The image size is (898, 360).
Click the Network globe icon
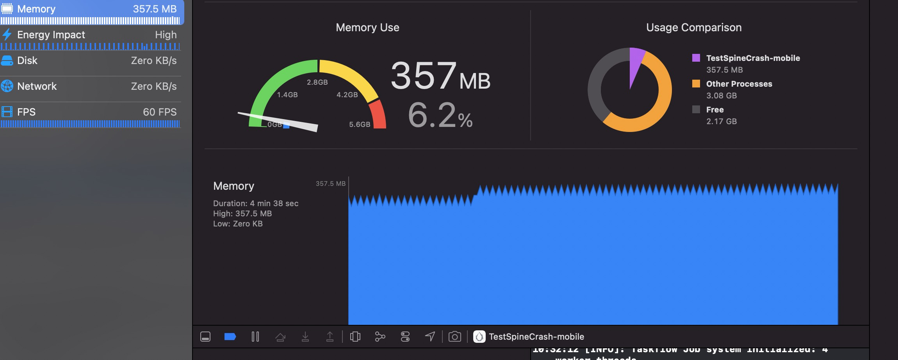[x=7, y=86]
